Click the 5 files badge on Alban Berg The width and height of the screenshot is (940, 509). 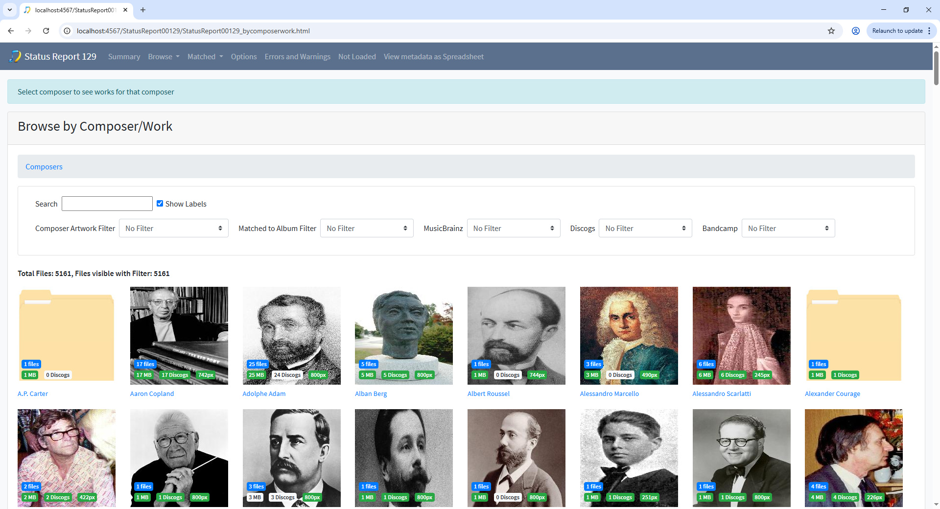coord(369,364)
